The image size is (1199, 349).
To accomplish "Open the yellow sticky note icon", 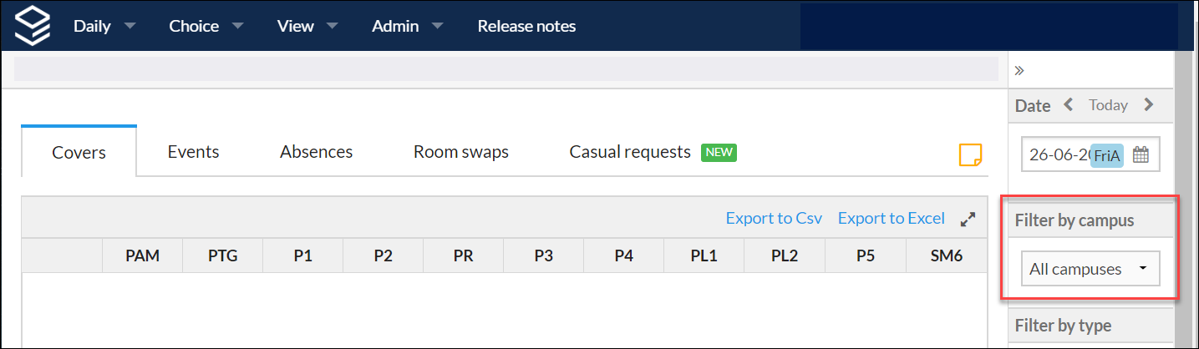I will [970, 154].
